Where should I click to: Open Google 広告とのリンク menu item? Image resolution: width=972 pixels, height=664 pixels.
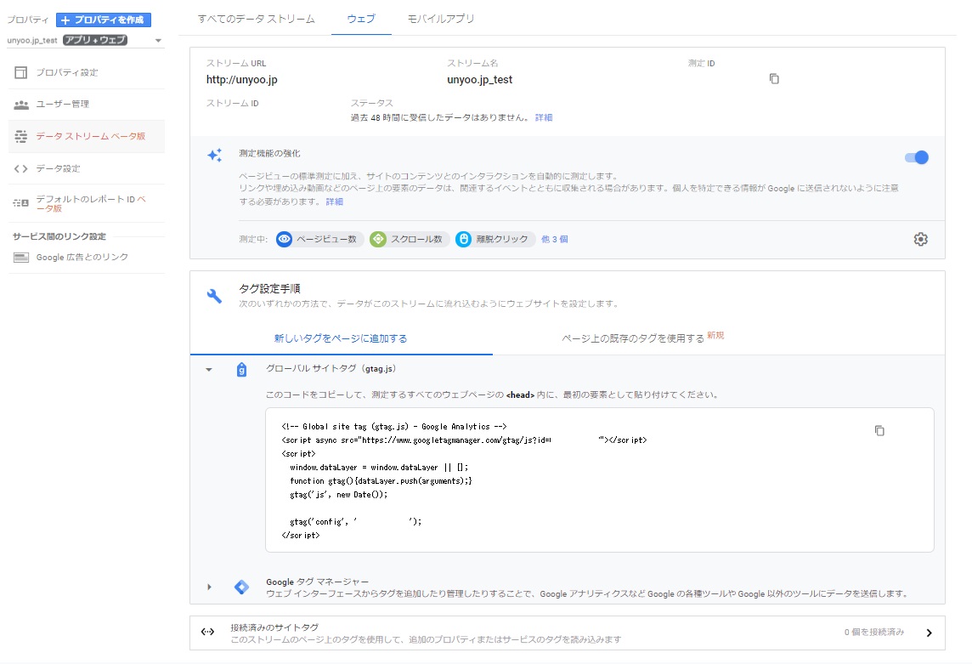82,257
